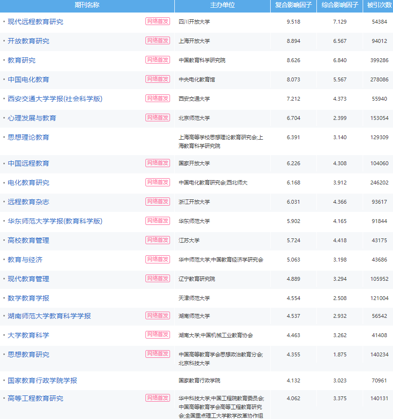This screenshot has width=393, height=419.
Task: Click 网络首发 badge in 中国教育科学研究院 row
Action: click(x=158, y=60)
